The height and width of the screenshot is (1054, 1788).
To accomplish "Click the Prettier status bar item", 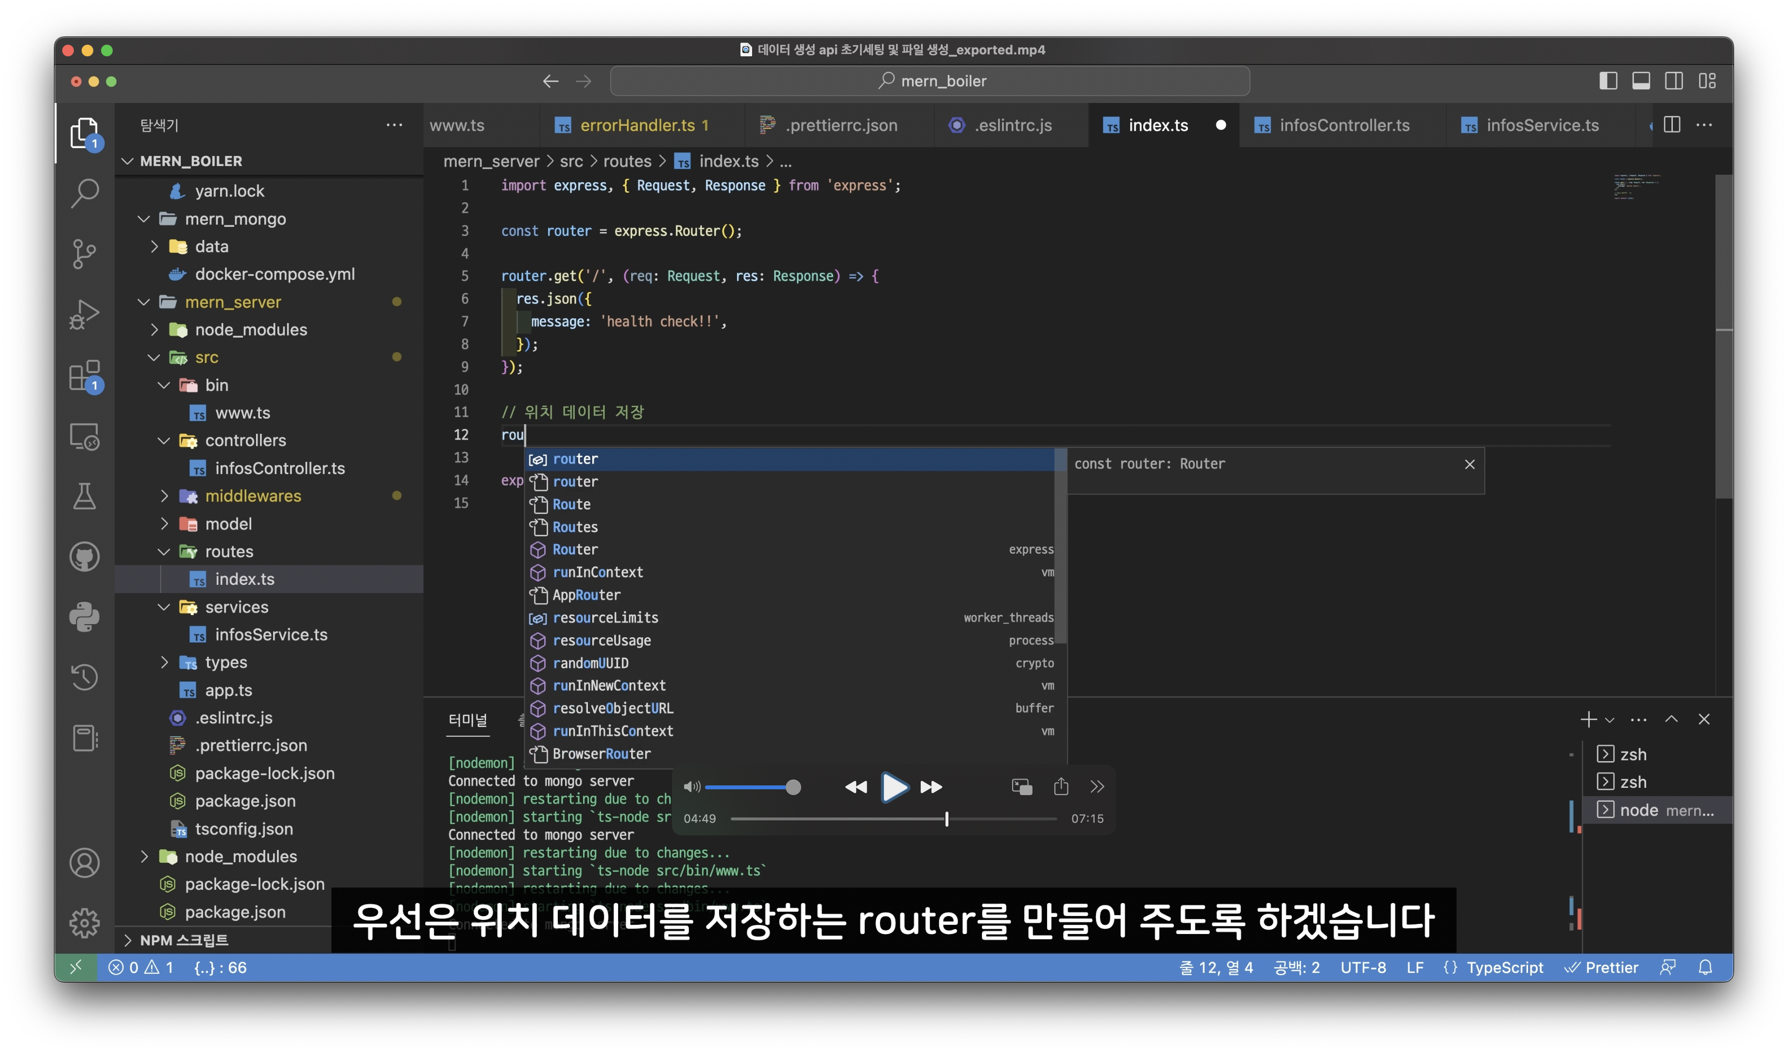I will tap(1602, 968).
